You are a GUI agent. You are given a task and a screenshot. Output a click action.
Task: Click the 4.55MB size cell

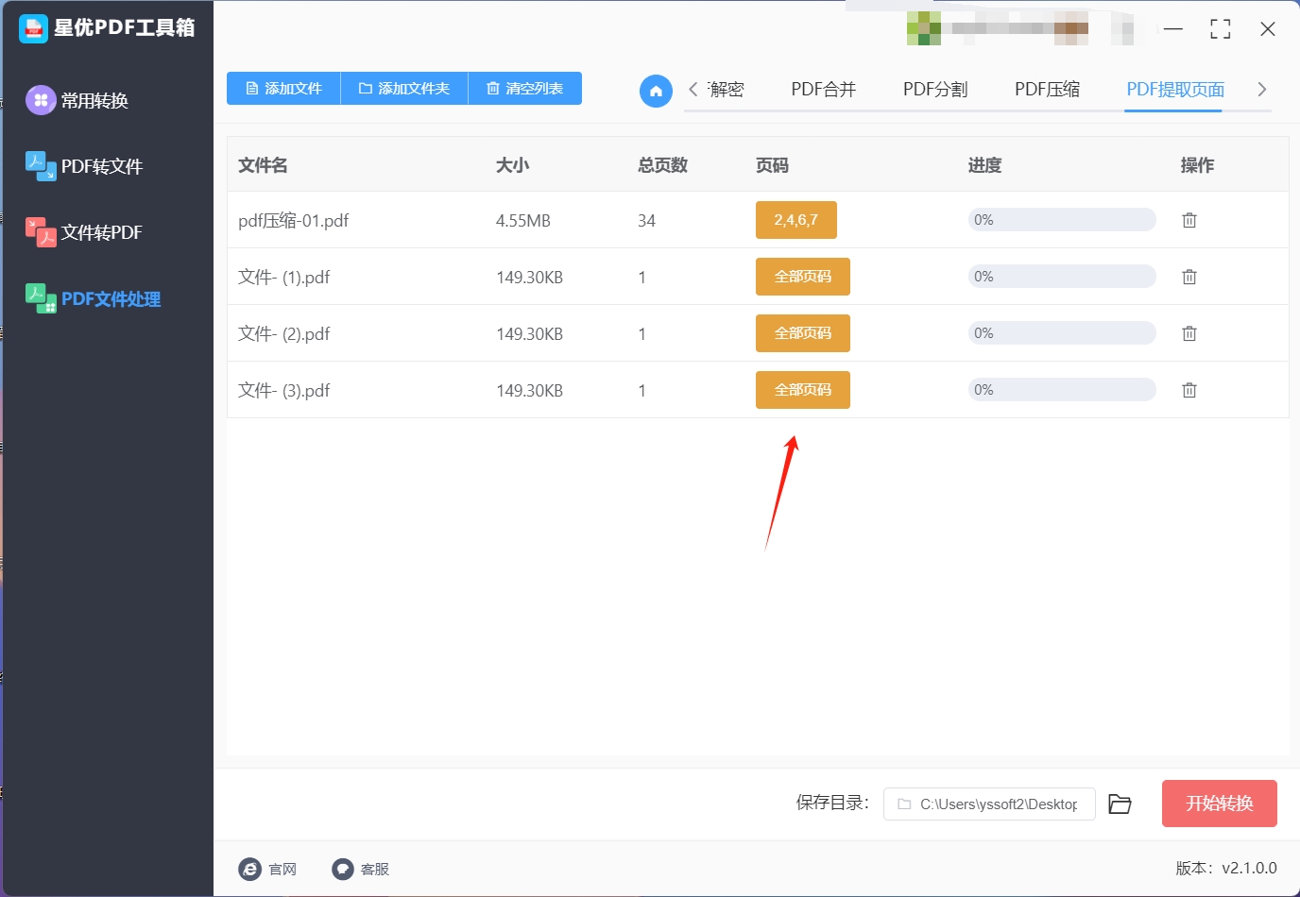point(523,221)
